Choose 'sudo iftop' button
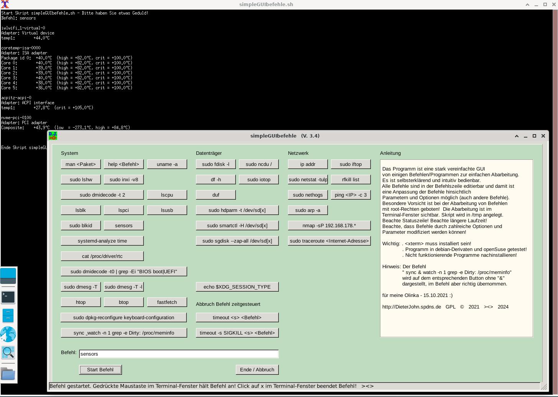 (x=351, y=164)
